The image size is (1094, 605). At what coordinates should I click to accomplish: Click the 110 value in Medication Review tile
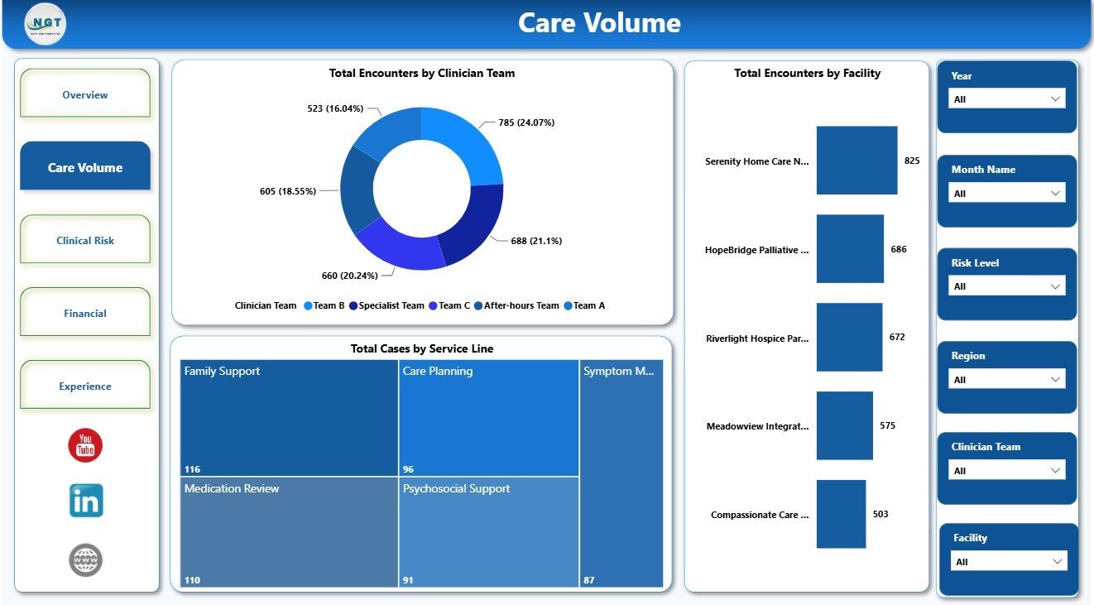coord(192,580)
